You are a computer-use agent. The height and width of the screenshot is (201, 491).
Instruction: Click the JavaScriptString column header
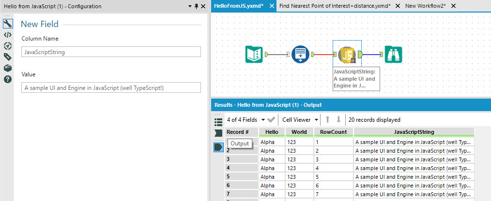(414, 132)
